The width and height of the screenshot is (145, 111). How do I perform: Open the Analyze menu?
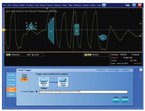click(x=86, y=5)
